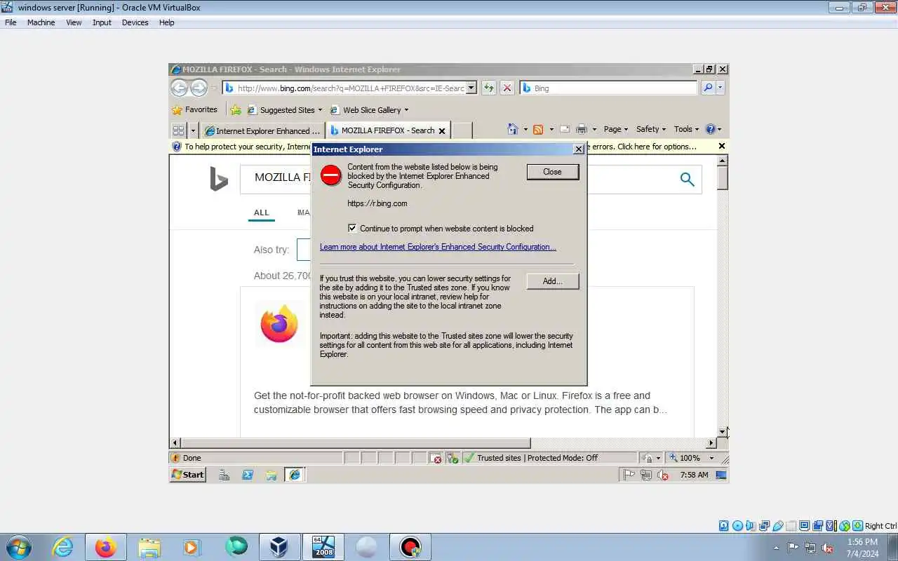Open Page menu dropdown
Viewport: 898px width, 561px height.
tap(616, 129)
